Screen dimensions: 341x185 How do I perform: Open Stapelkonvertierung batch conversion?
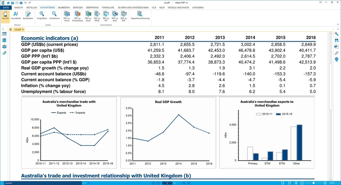coord(140,15)
